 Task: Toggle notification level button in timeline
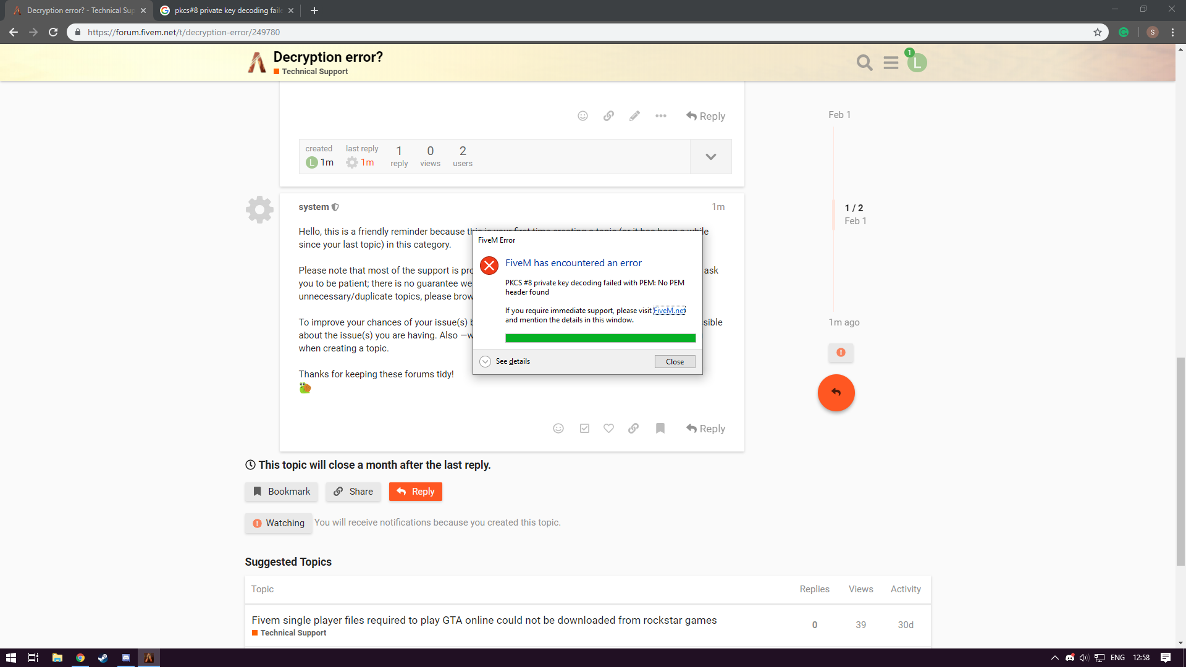pos(841,353)
